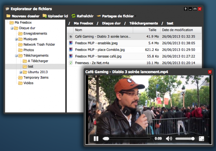The image size is (216, 151).
Task: Click the Enregistrements folder icon
Action: pyautogui.click(x=20, y=34)
